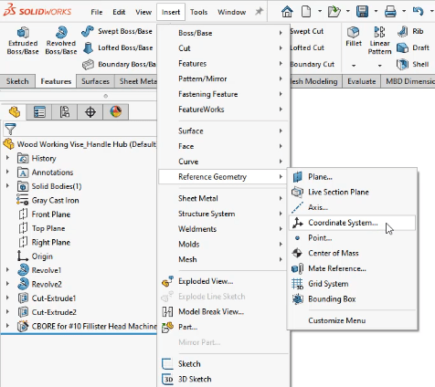This screenshot has width=435, height=387.
Task: Click the Revolved Boss/Base tool icon
Action: (61, 32)
